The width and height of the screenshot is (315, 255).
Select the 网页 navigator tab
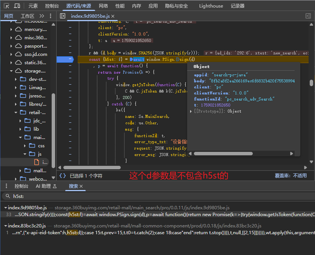[9, 16]
